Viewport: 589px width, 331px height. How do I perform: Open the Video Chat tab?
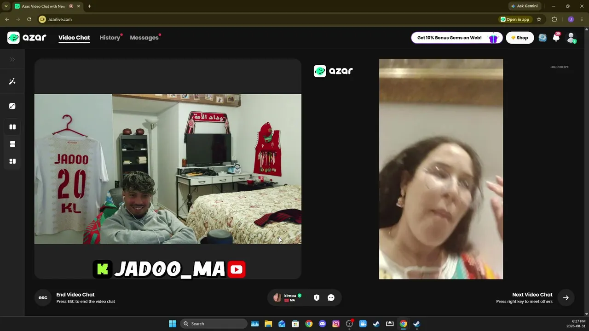coord(74,38)
